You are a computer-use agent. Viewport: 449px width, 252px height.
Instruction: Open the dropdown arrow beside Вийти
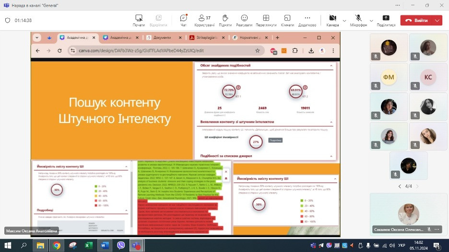coord(437,20)
